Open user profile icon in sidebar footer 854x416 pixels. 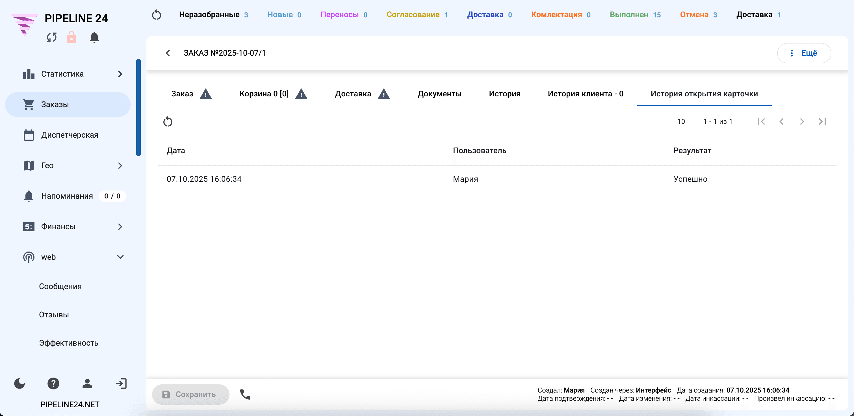[x=87, y=383]
